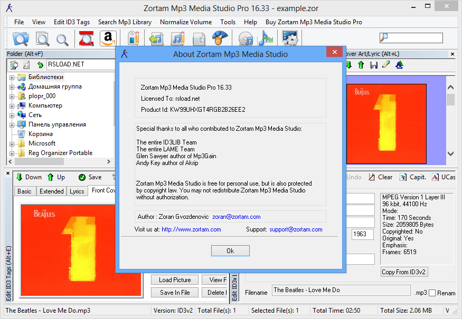This screenshot has width=462, height=319.
Task: Click the red Zortam search toolbar icon
Action: pyautogui.click(x=87, y=39)
